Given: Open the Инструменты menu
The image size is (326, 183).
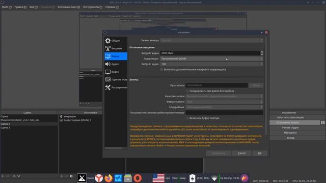Looking at the screenshot, I should 93,7.
